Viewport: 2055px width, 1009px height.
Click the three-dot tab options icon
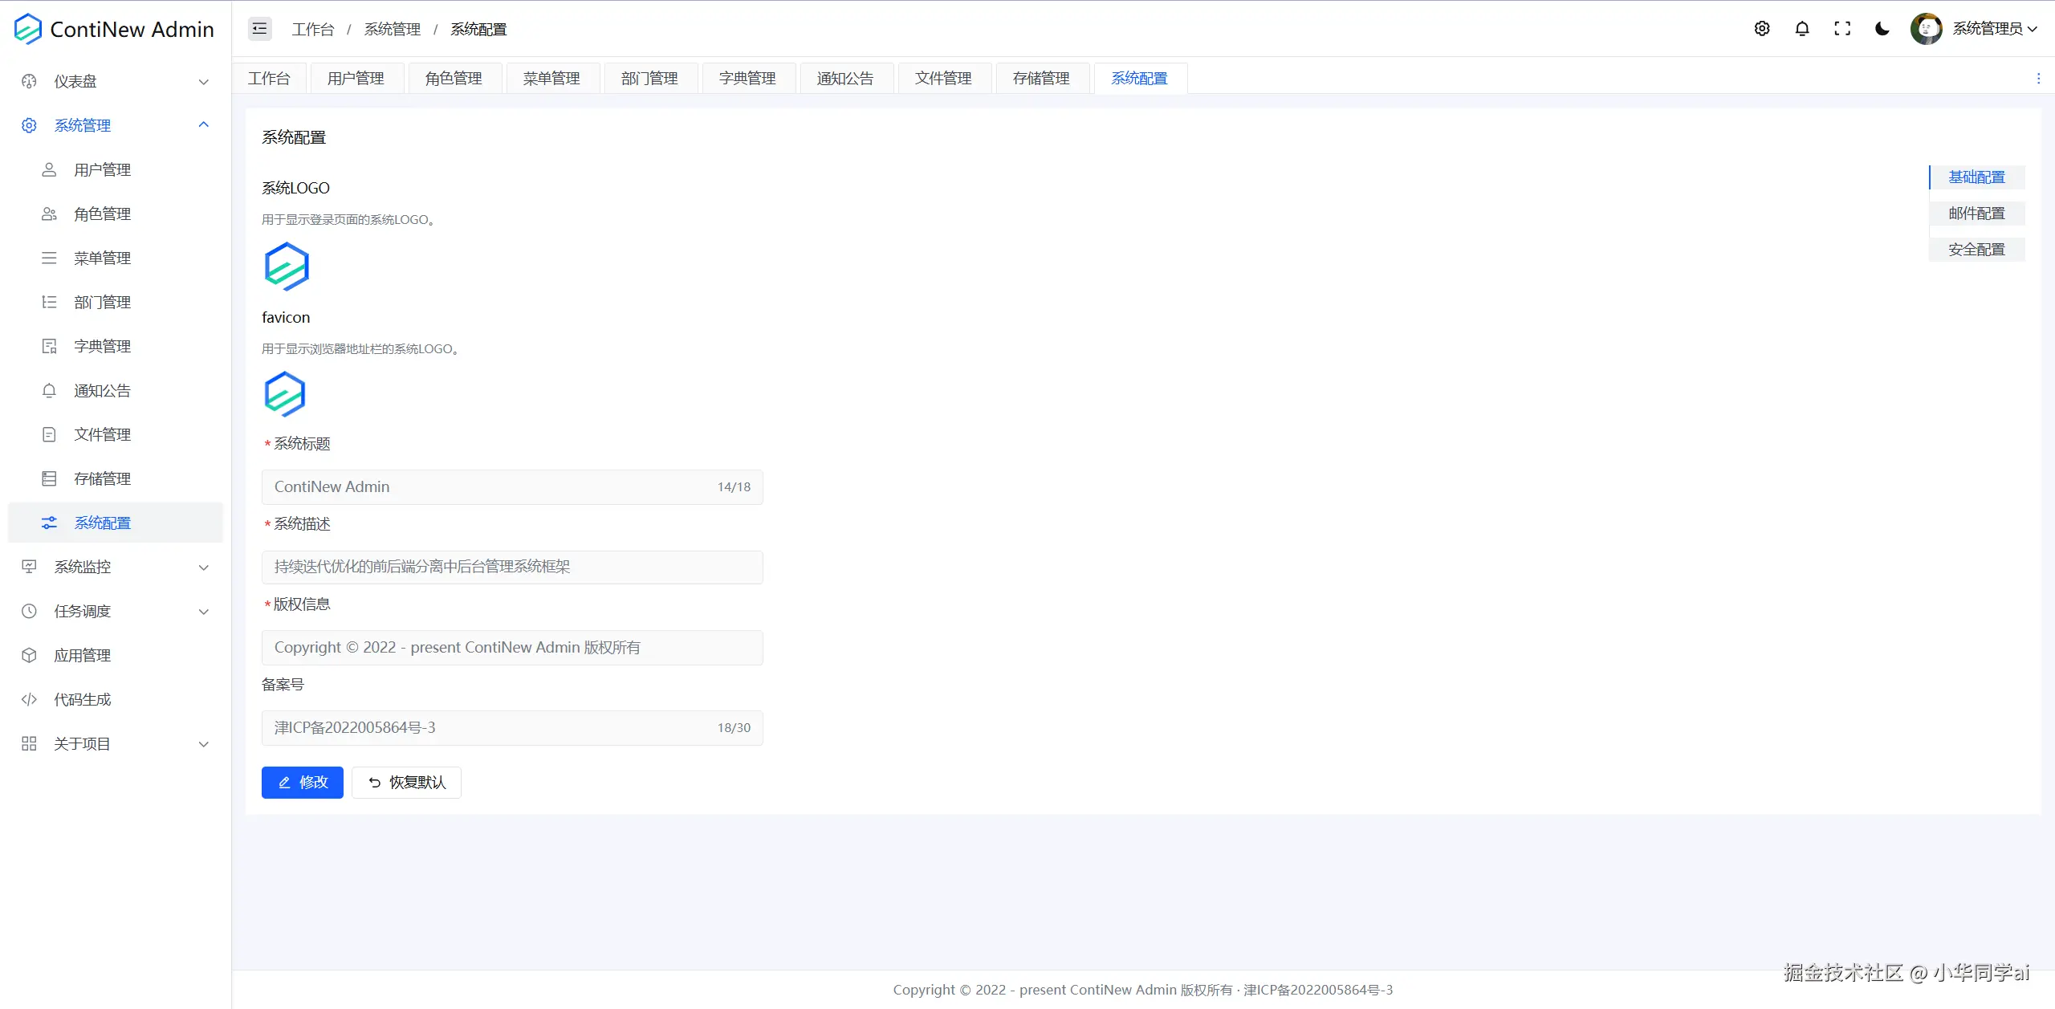(2038, 79)
